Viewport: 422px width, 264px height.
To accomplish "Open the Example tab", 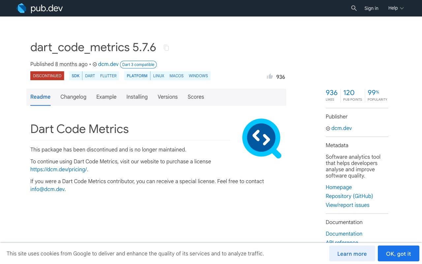I will click(x=106, y=97).
